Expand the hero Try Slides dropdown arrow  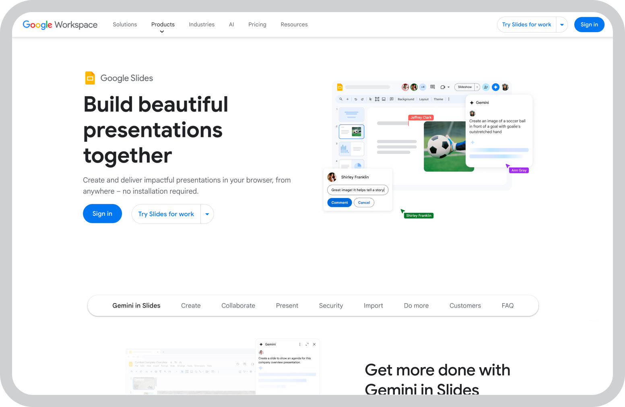pos(207,214)
